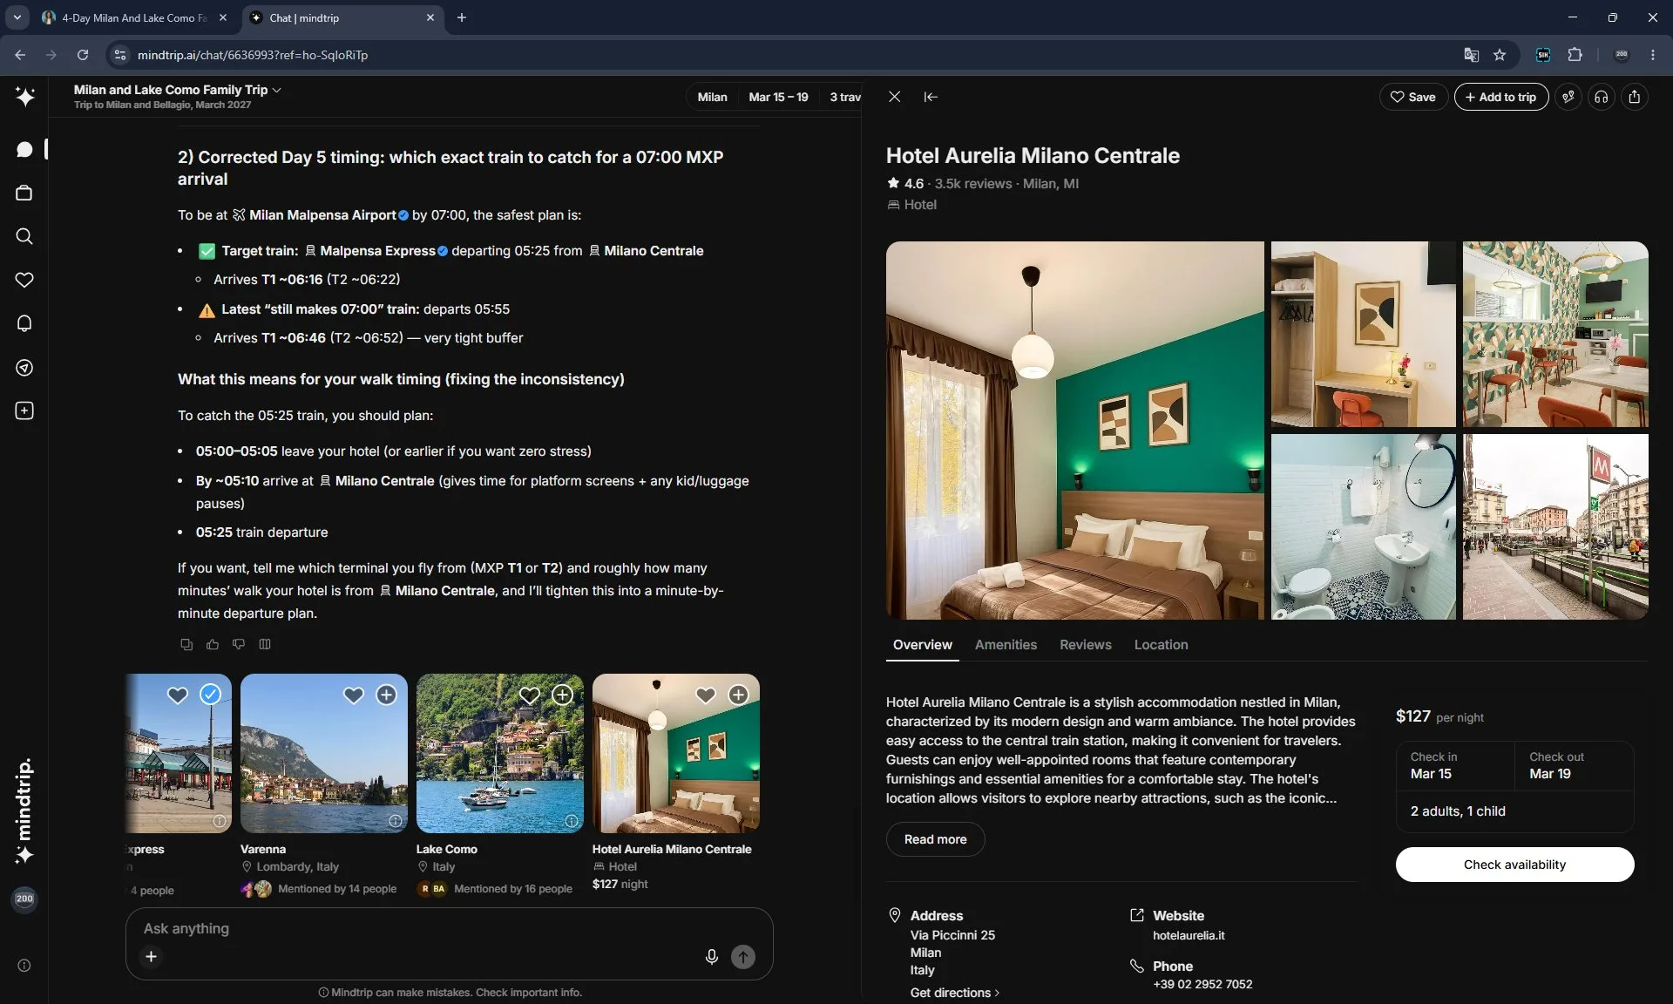Switch to the Amenities tab
This screenshot has height=1004, width=1673.
click(x=1006, y=645)
